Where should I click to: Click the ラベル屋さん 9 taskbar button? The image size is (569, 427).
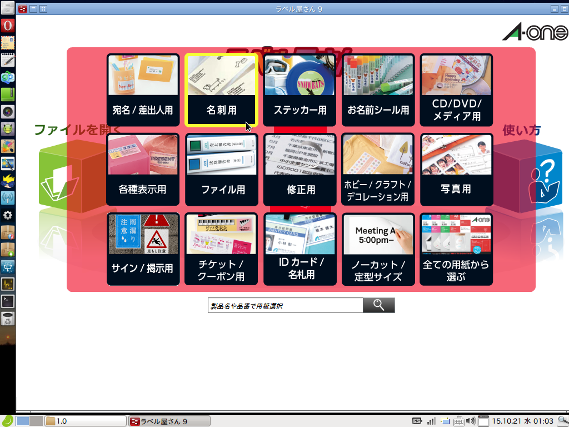click(x=169, y=421)
